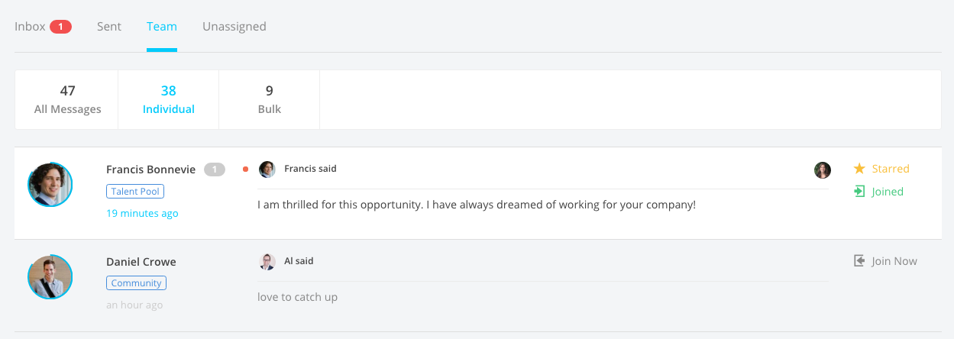Open Daniel Crowe's profile photo
This screenshot has width=954, height=339.
tap(50, 276)
